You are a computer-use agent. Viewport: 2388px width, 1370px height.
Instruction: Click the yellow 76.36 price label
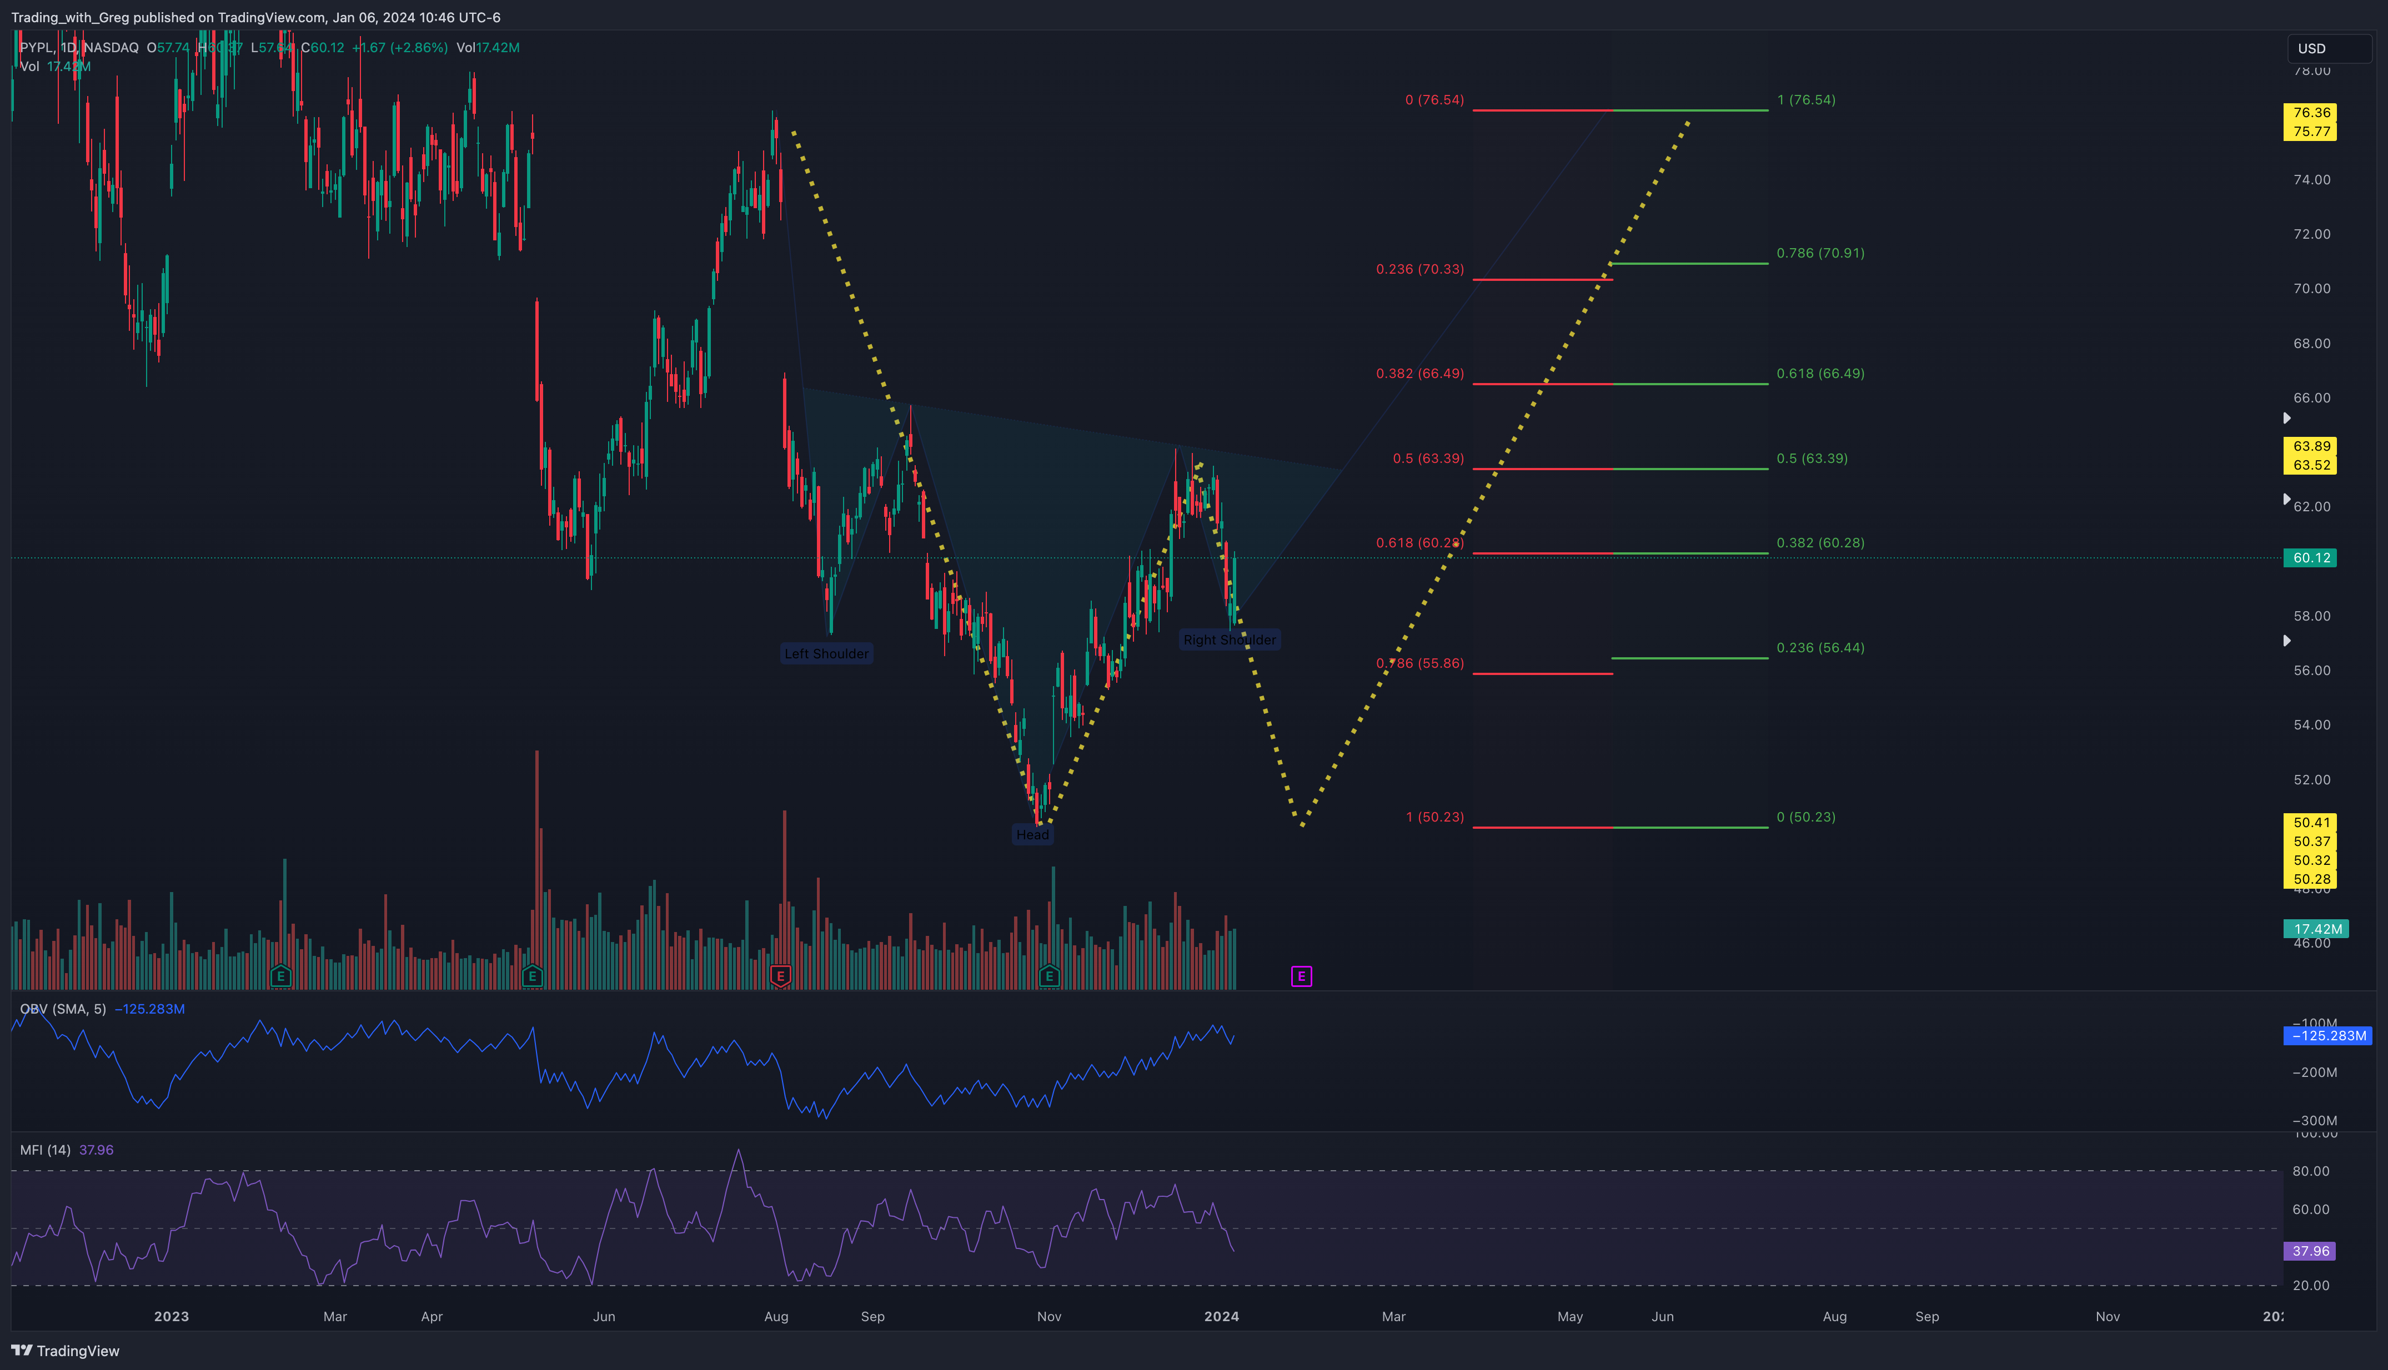tap(2310, 112)
